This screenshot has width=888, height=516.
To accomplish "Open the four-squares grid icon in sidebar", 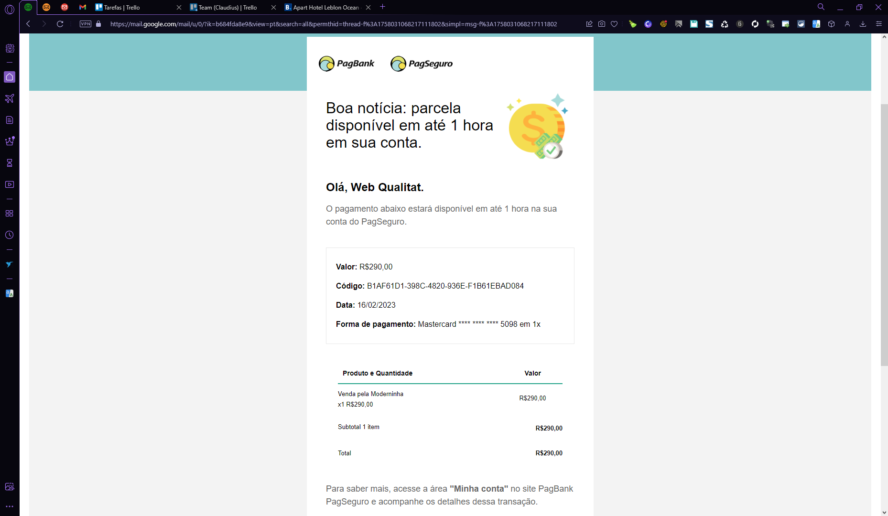I will pyautogui.click(x=10, y=214).
